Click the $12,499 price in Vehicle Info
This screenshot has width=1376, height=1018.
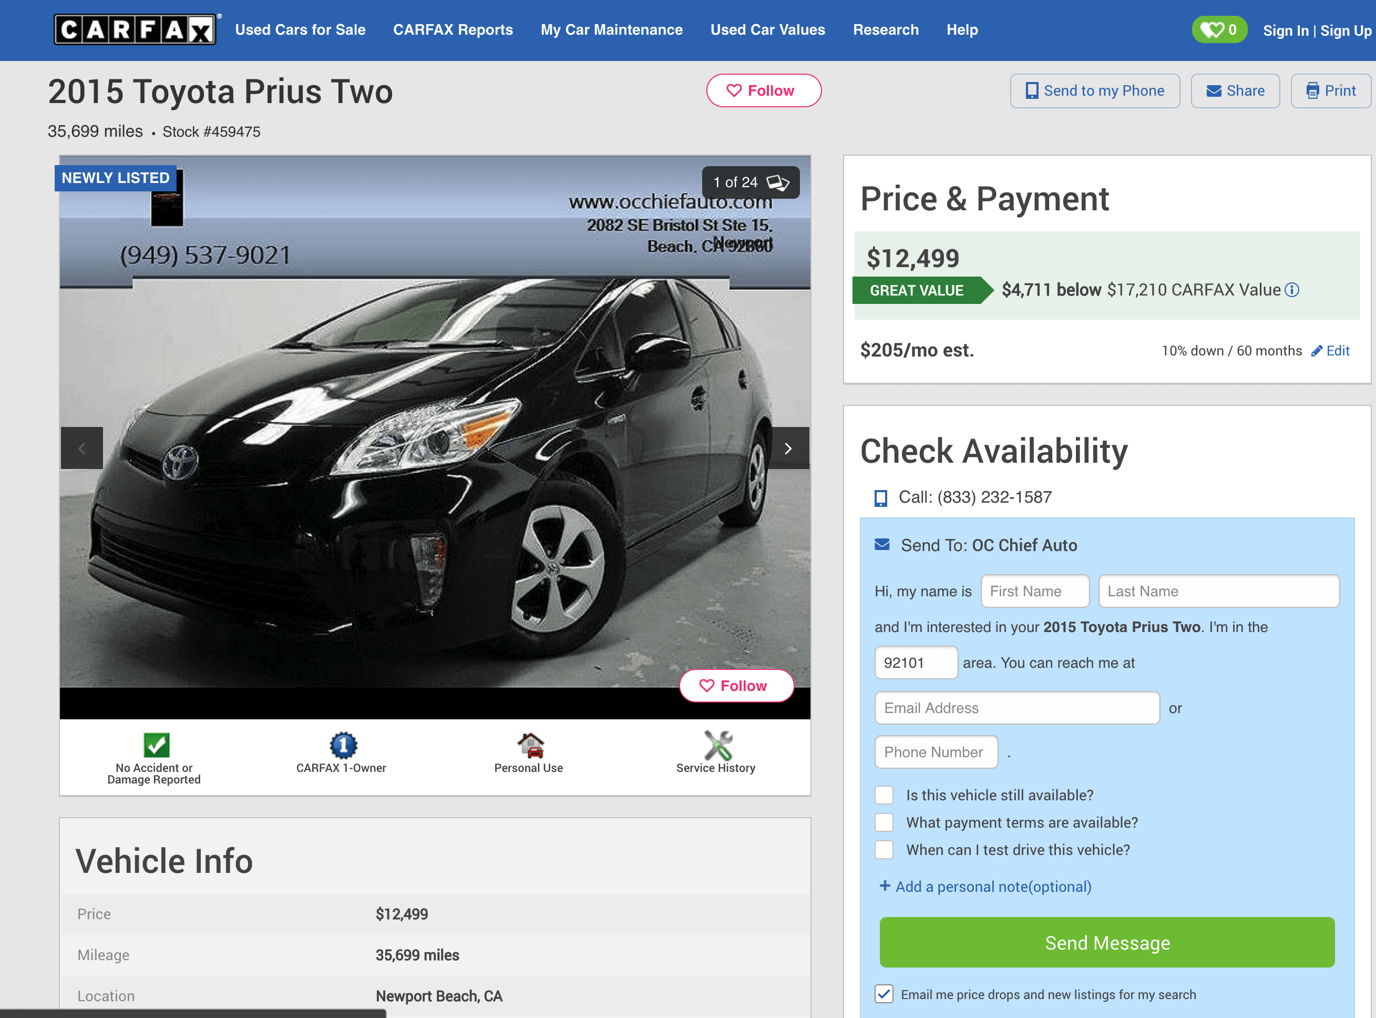point(402,914)
